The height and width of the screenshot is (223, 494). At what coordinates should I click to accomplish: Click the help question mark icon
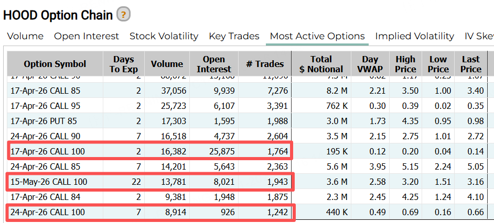pyautogui.click(x=123, y=15)
